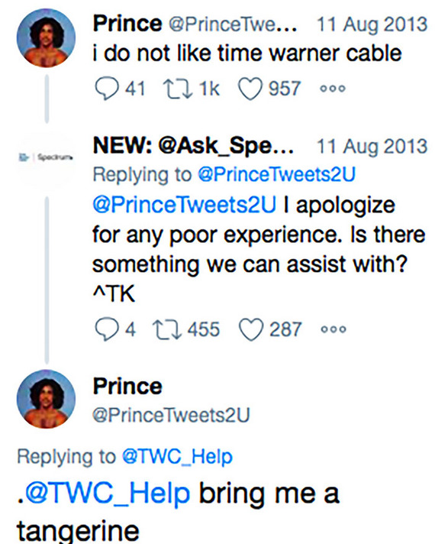Click reply icon on Prince's first tweet

click(x=106, y=89)
